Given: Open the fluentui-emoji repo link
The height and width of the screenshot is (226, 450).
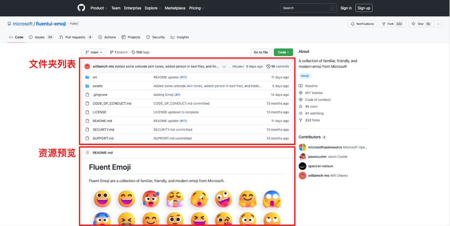Looking at the screenshot, I should 51,24.
